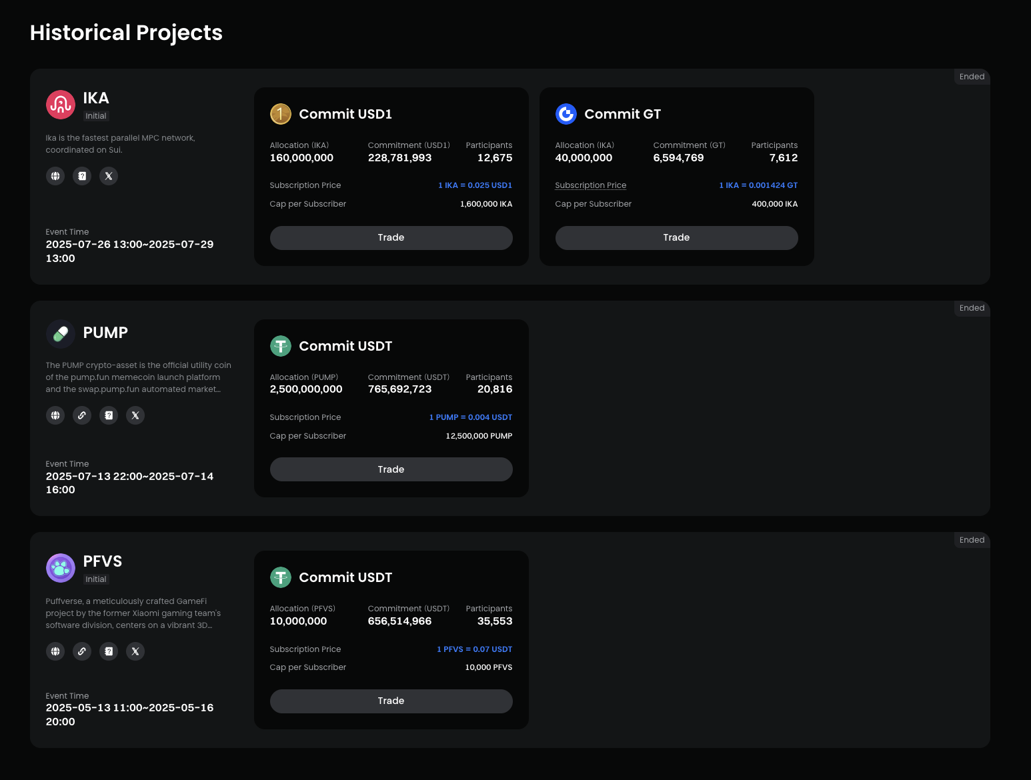Click the Historical Projects heading

point(126,33)
